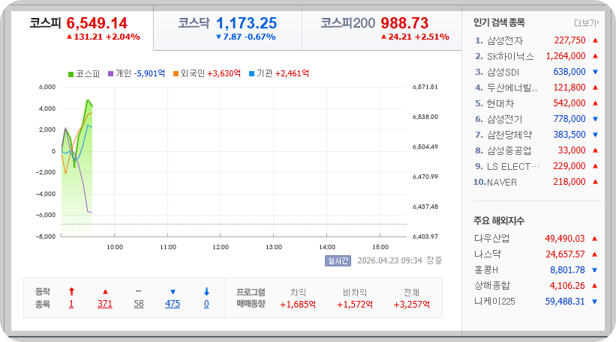Switch to the 코스피 index tab
This screenshot has width=616, height=342.
point(83,30)
